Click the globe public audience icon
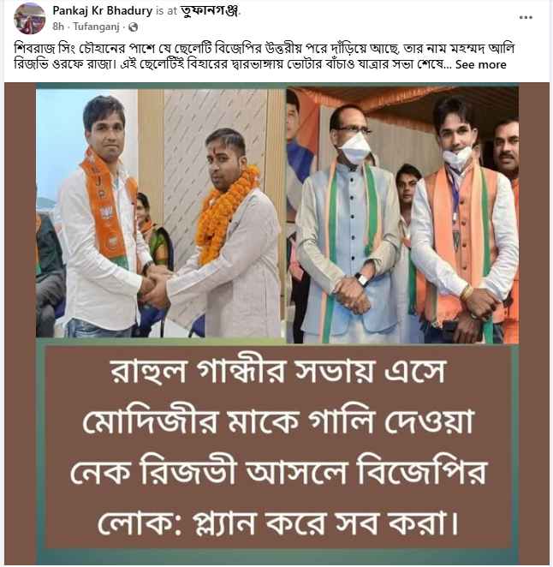Image resolution: width=553 pixels, height=567 pixels. point(133,27)
